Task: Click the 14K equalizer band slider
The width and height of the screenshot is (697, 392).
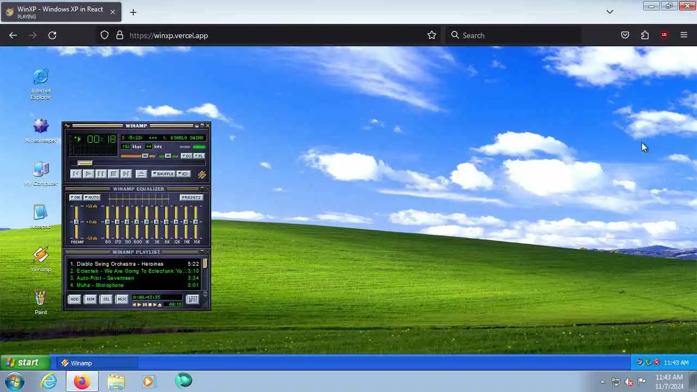Action: [x=186, y=222]
